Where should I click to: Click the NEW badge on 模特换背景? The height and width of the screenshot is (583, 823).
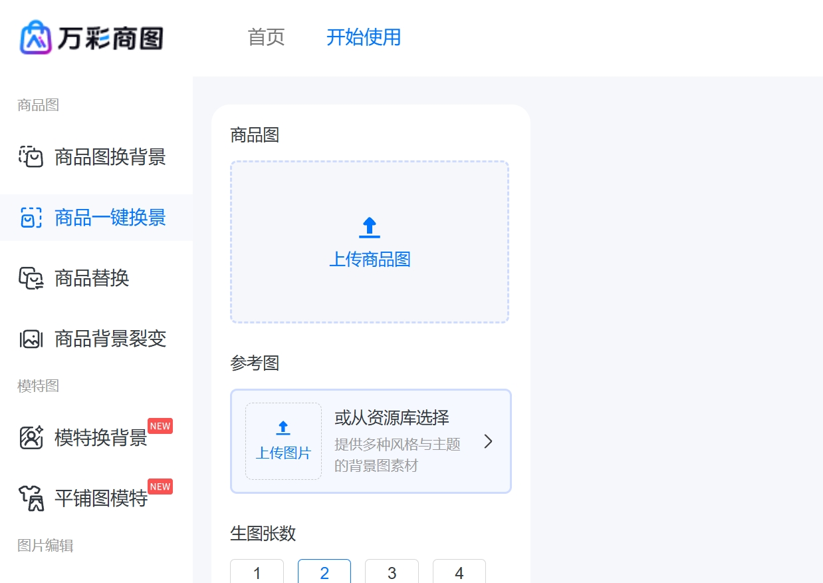[x=160, y=426]
